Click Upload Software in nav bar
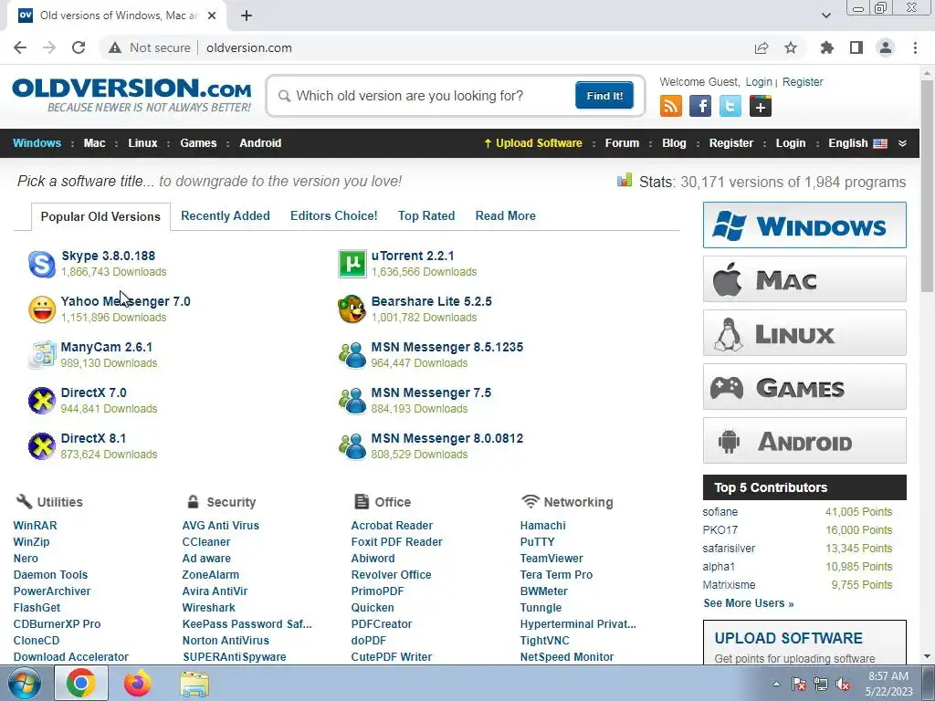935x701 pixels. (x=532, y=143)
